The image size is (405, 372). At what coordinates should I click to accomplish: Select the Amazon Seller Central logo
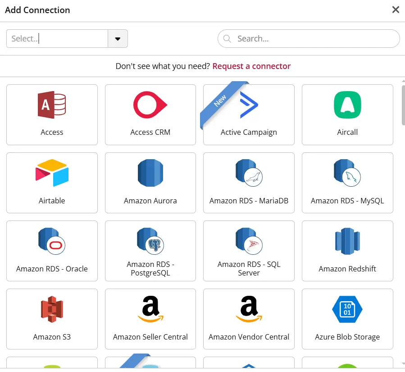pyautogui.click(x=150, y=309)
